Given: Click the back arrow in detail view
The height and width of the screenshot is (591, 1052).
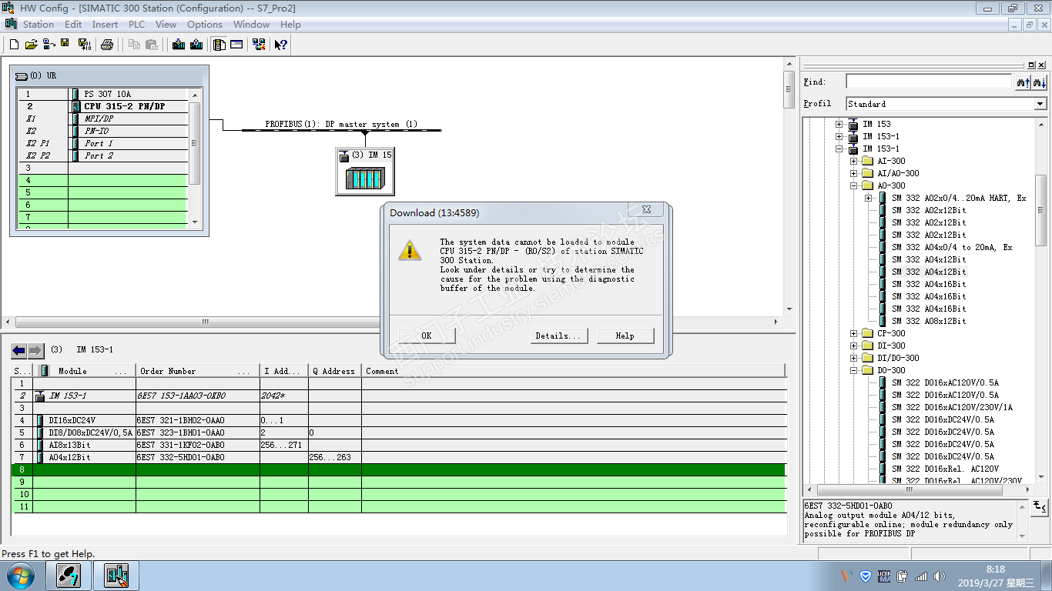Looking at the screenshot, I should pyautogui.click(x=19, y=351).
